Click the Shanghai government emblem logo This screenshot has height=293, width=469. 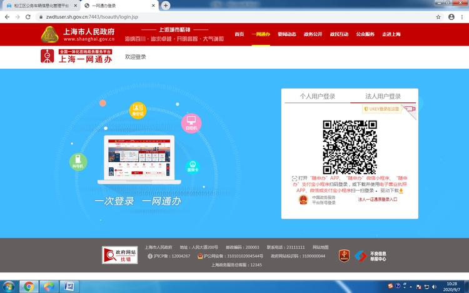[49, 34]
